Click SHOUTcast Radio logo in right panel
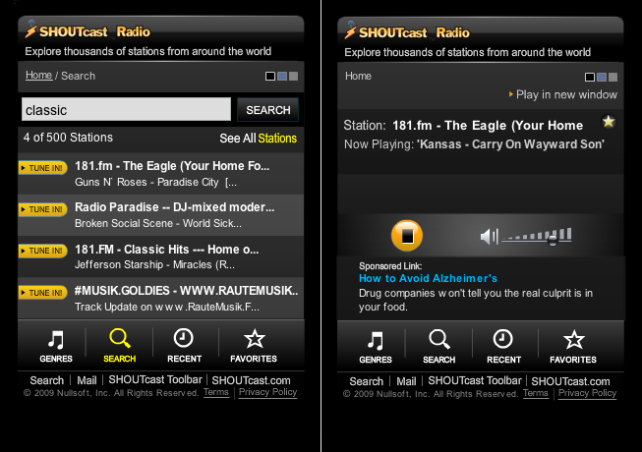 click(407, 31)
